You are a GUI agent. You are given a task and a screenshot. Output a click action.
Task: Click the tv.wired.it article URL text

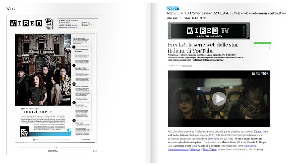click(226, 15)
